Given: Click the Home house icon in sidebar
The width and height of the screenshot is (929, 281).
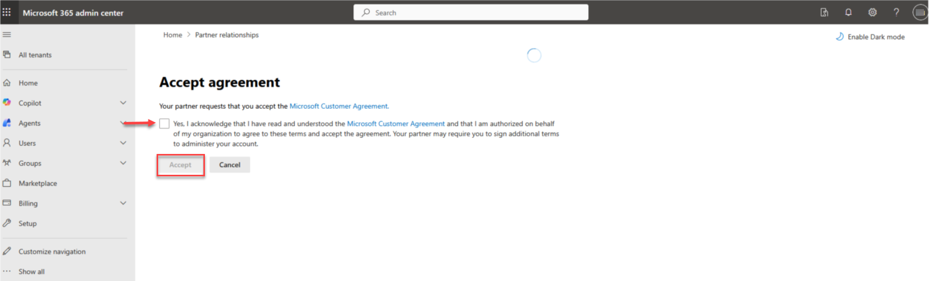Looking at the screenshot, I should 7,83.
